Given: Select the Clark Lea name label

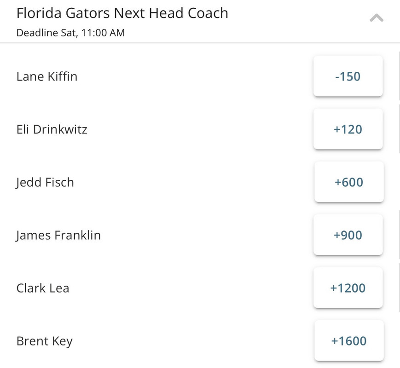Looking at the screenshot, I should (43, 288).
